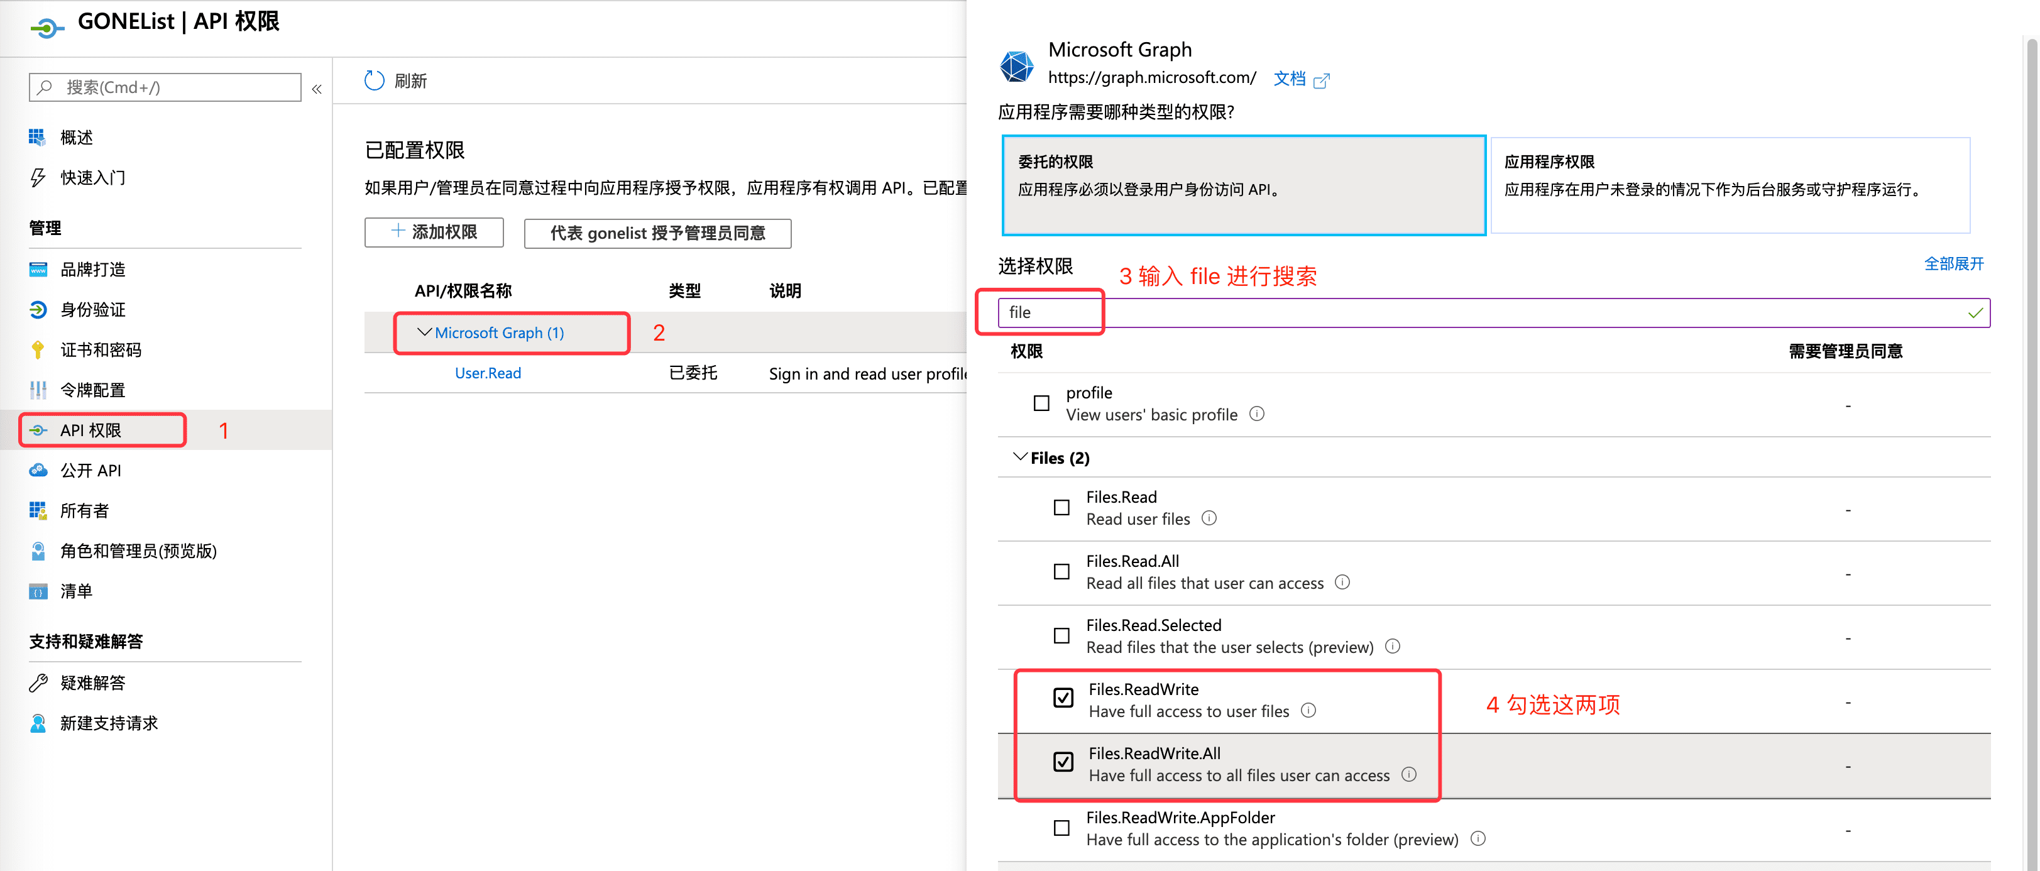The image size is (2040, 871).
Task: Open the User.Read permission link
Action: (488, 373)
